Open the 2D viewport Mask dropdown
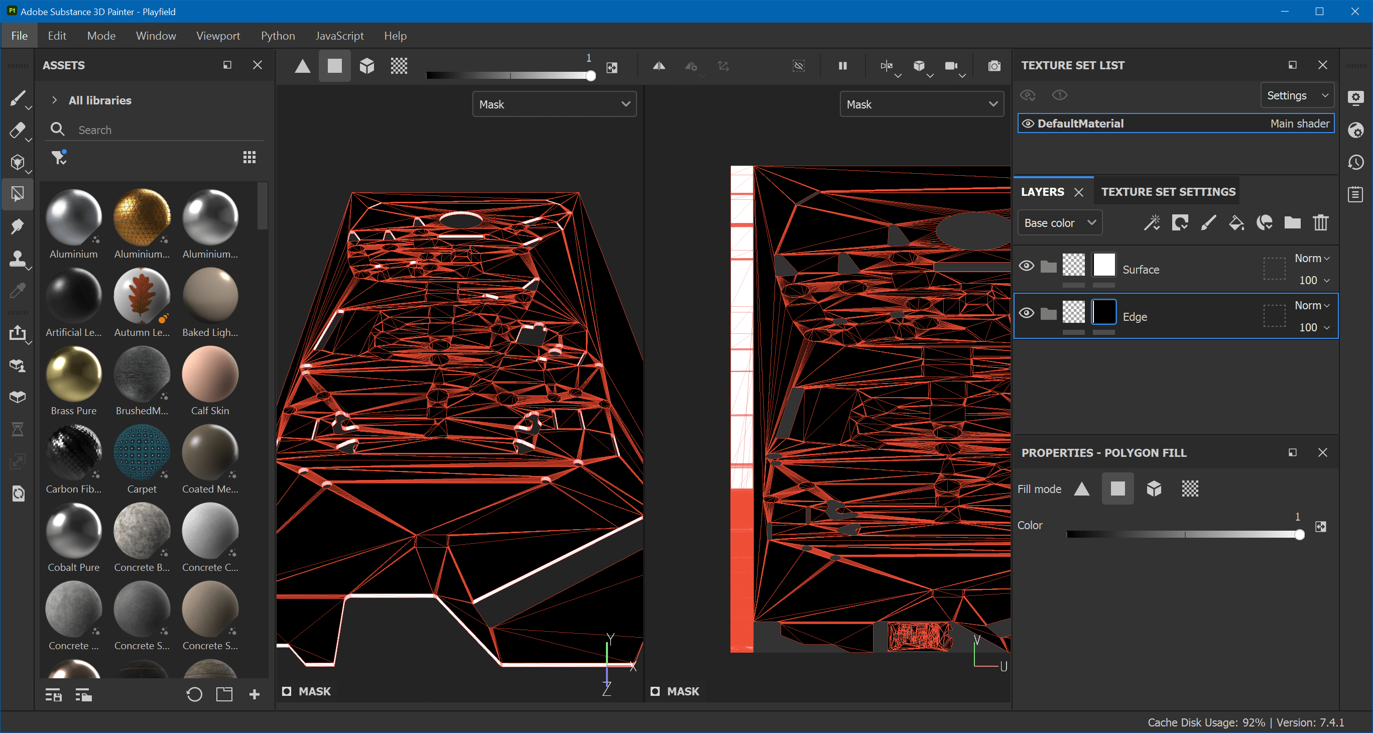The width and height of the screenshot is (1373, 733). click(x=922, y=104)
